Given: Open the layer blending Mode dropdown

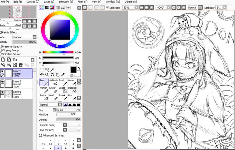Looking at the screenshot, I should [x=35, y=37].
